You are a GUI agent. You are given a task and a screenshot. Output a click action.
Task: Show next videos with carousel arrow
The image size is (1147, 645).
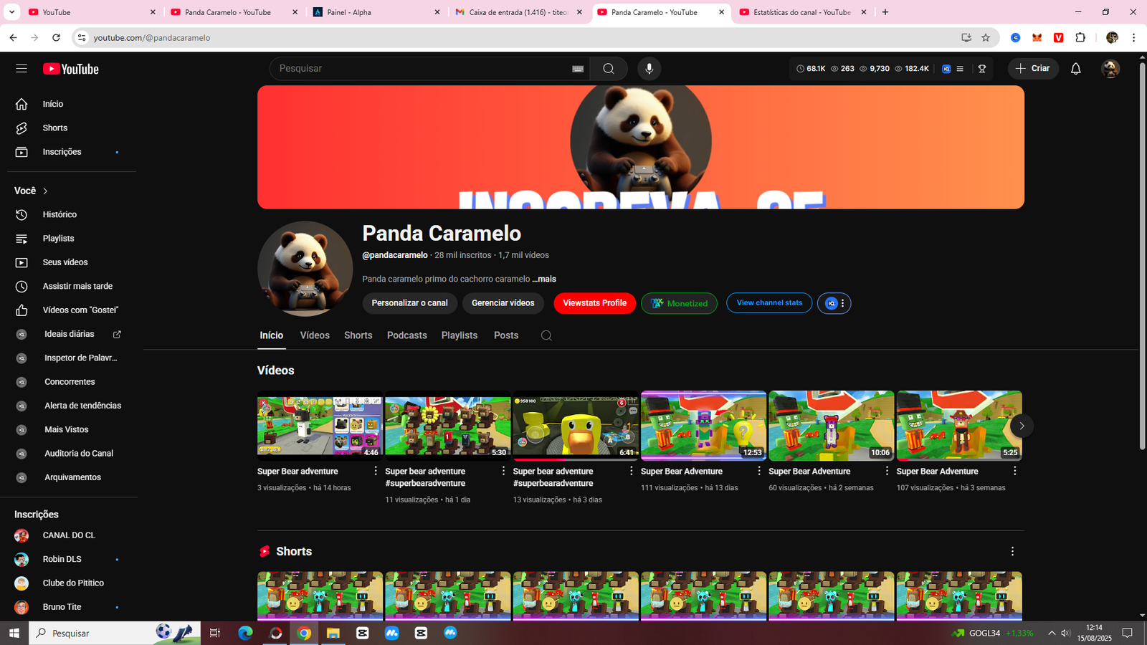[1022, 426]
